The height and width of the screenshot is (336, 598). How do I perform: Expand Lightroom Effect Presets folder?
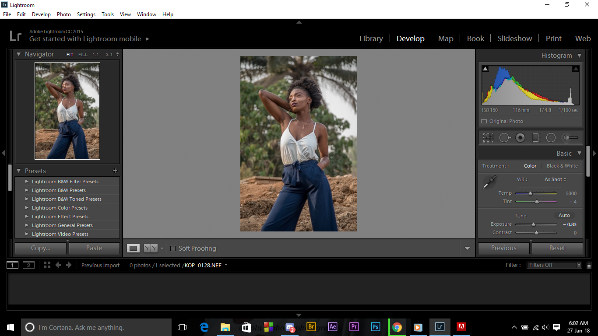(x=27, y=217)
